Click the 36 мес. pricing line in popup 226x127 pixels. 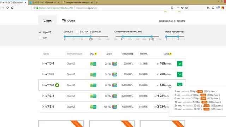pos(199,109)
